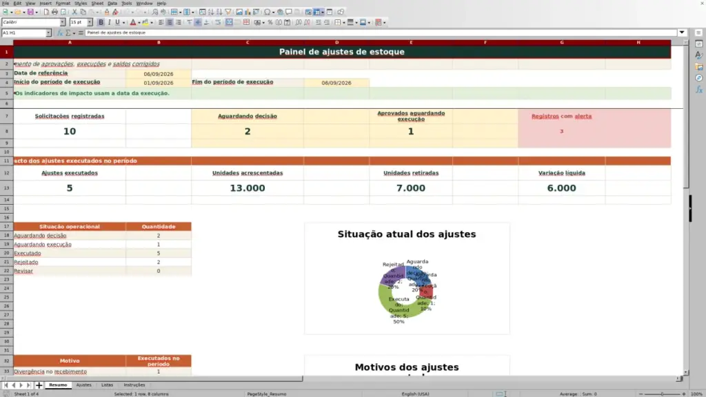This screenshot has height=397, width=706.
Task: Open the Sheet menu
Action: pyautogui.click(x=97, y=3)
